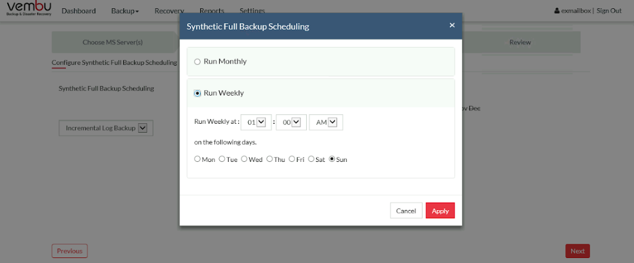Image resolution: width=634 pixels, height=263 pixels.
Task: Click the Cancel button
Action: (x=406, y=211)
